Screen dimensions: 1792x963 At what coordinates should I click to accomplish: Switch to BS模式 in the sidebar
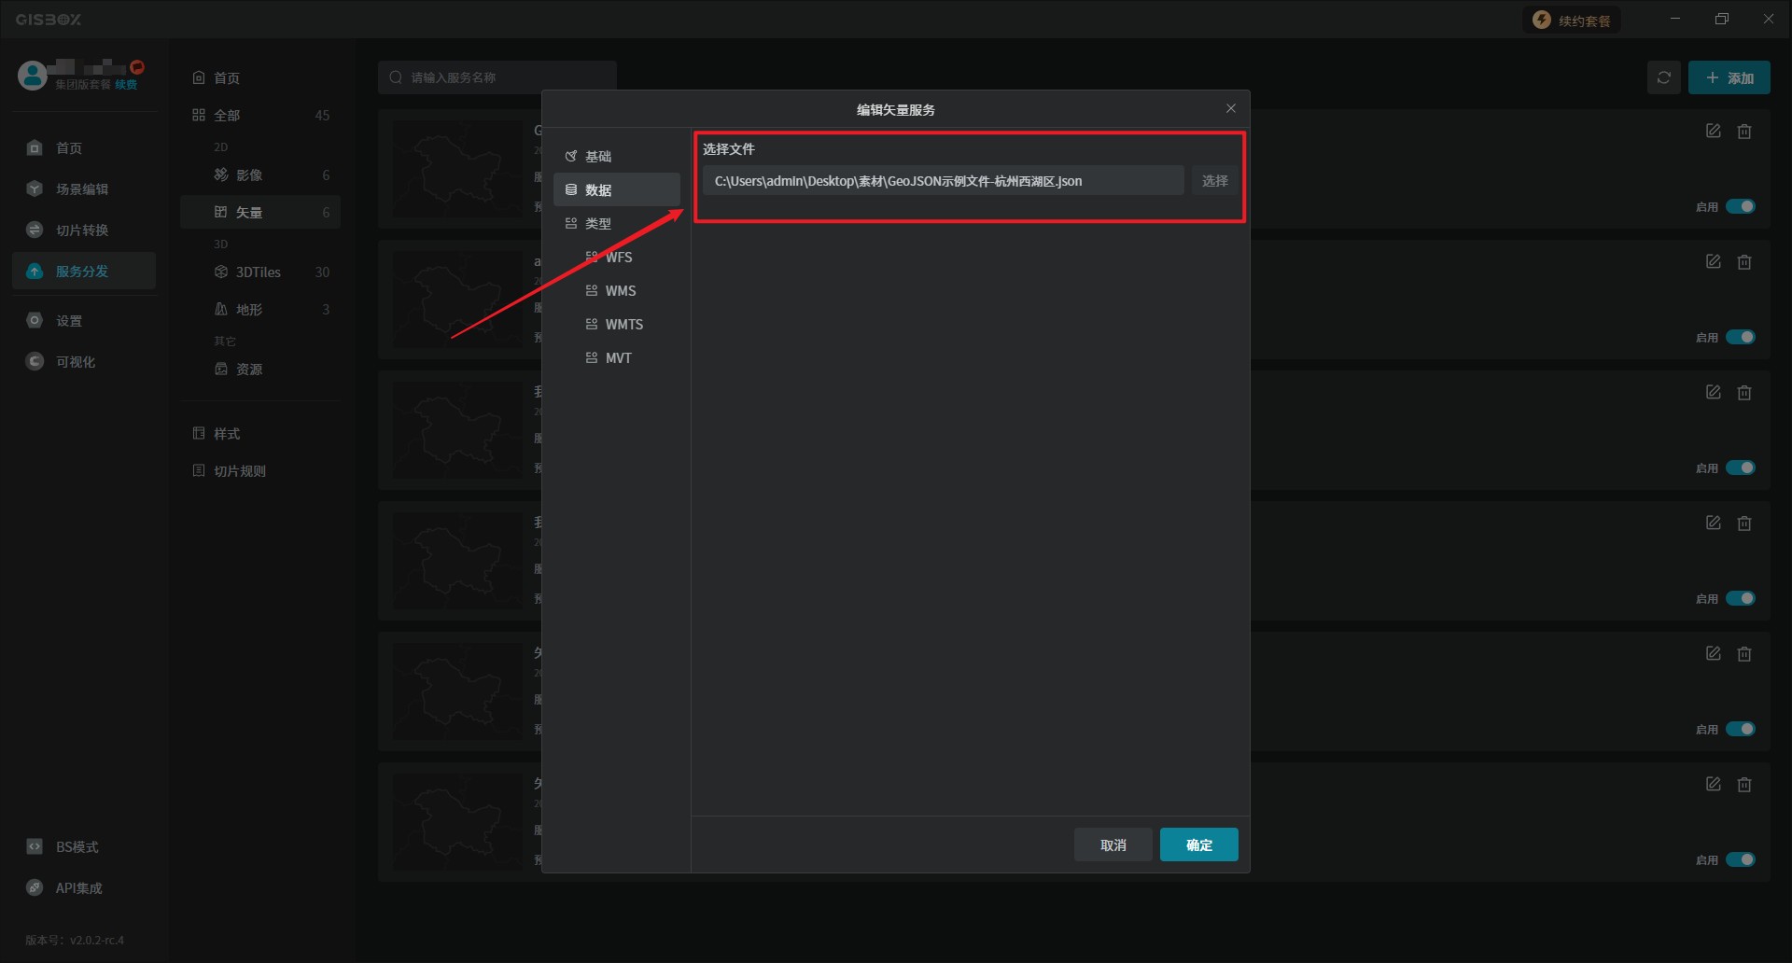tap(77, 847)
